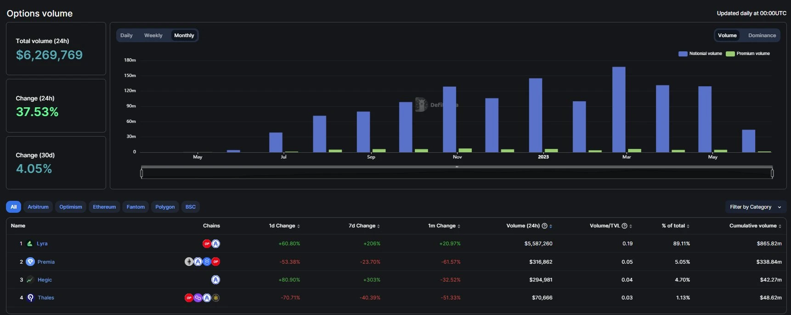Click the Thales protocol logo icon
791x315 pixels.
[30, 298]
